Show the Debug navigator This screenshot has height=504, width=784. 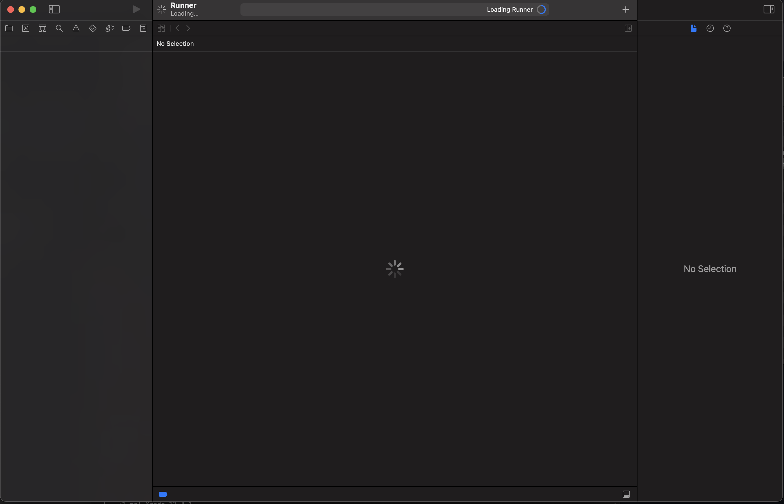pyautogui.click(x=109, y=28)
